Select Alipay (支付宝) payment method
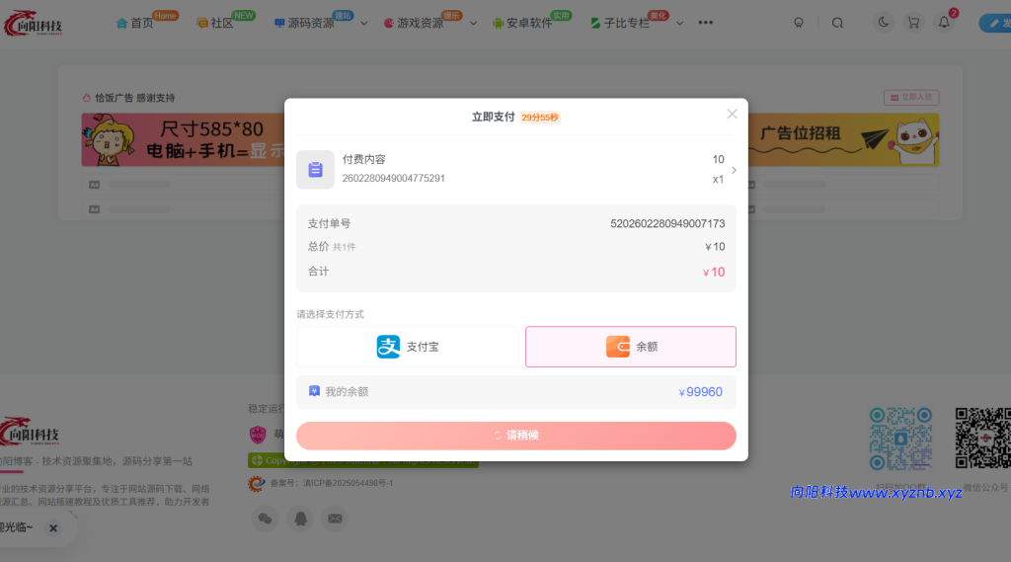Screen dimensions: 1011x562 (x=407, y=347)
